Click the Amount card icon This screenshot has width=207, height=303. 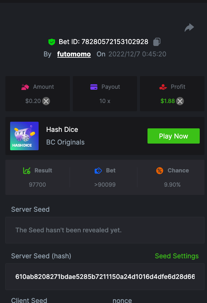pos(25,87)
